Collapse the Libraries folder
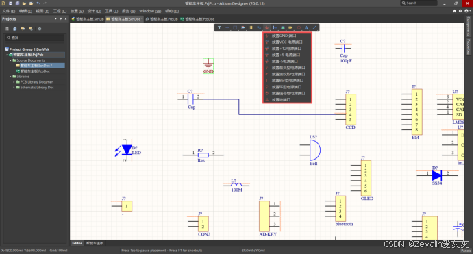Image resolution: width=474 pixels, height=254 pixels. point(10,77)
